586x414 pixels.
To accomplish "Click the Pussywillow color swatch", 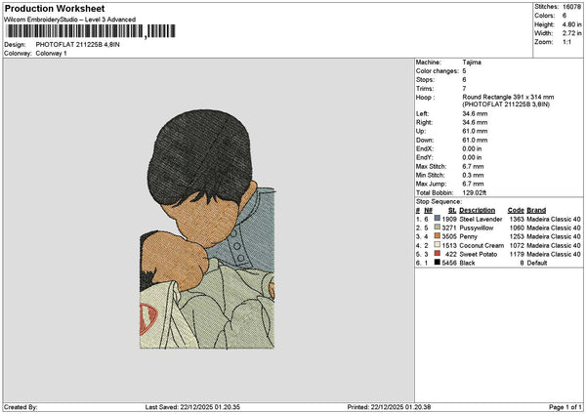I will (x=438, y=228).
